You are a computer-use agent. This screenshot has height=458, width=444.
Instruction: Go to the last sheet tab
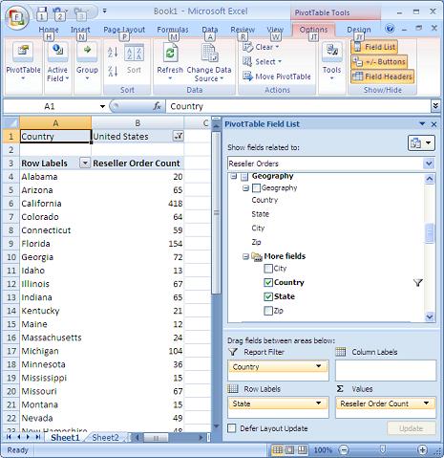click(x=38, y=437)
